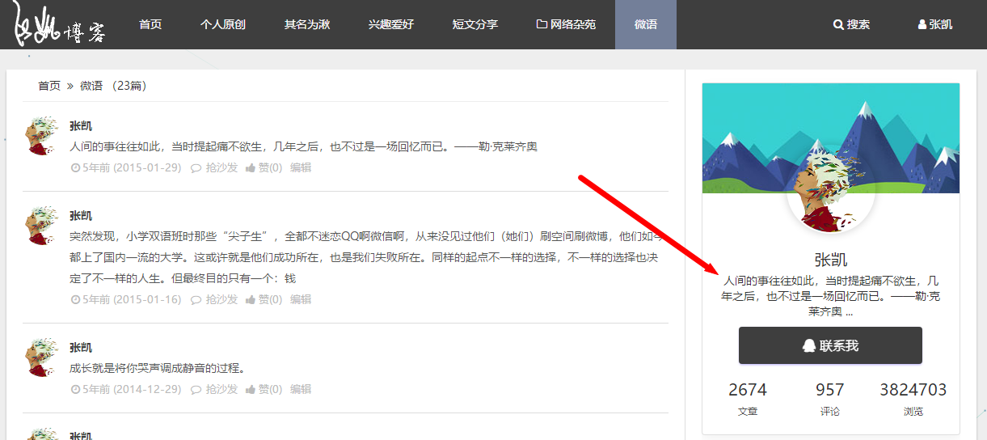987x440 pixels.
Task: Click the active 微语 tab
Action: coord(646,24)
